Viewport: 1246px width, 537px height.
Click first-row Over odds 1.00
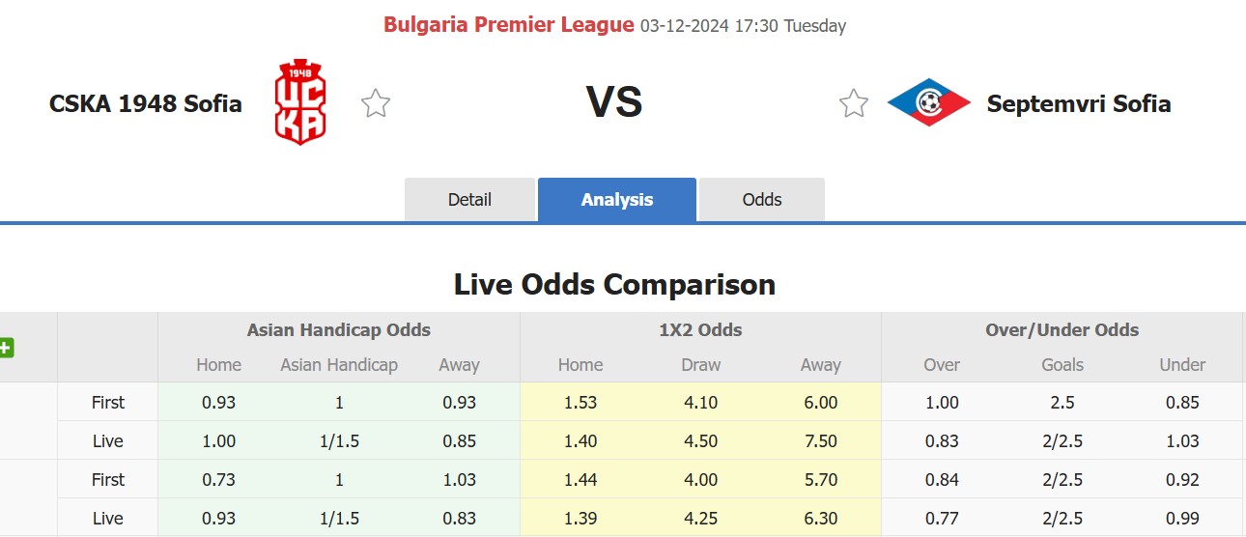942,403
